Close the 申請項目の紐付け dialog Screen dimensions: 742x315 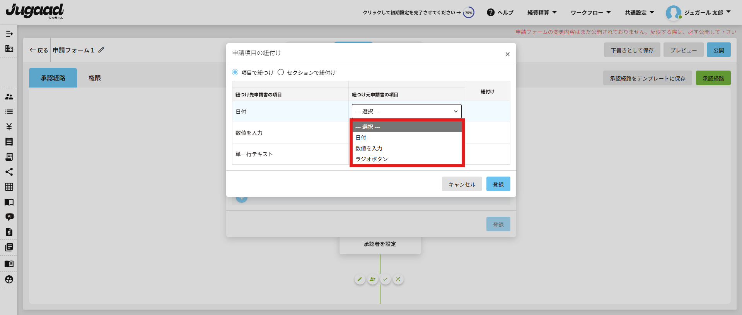click(507, 54)
